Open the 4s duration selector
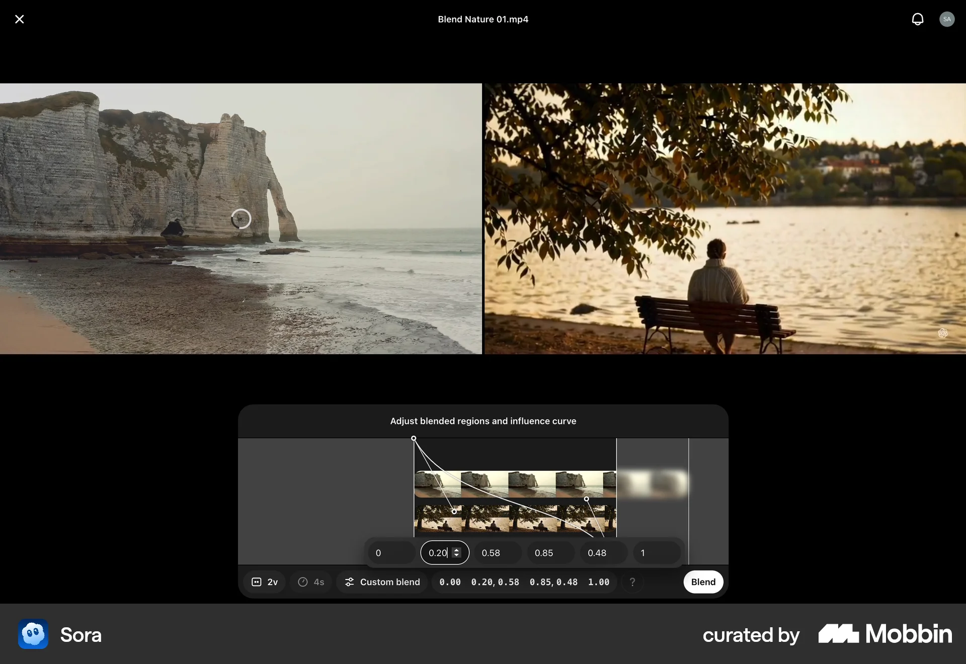Screen dimensions: 966x664 click(311, 582)
